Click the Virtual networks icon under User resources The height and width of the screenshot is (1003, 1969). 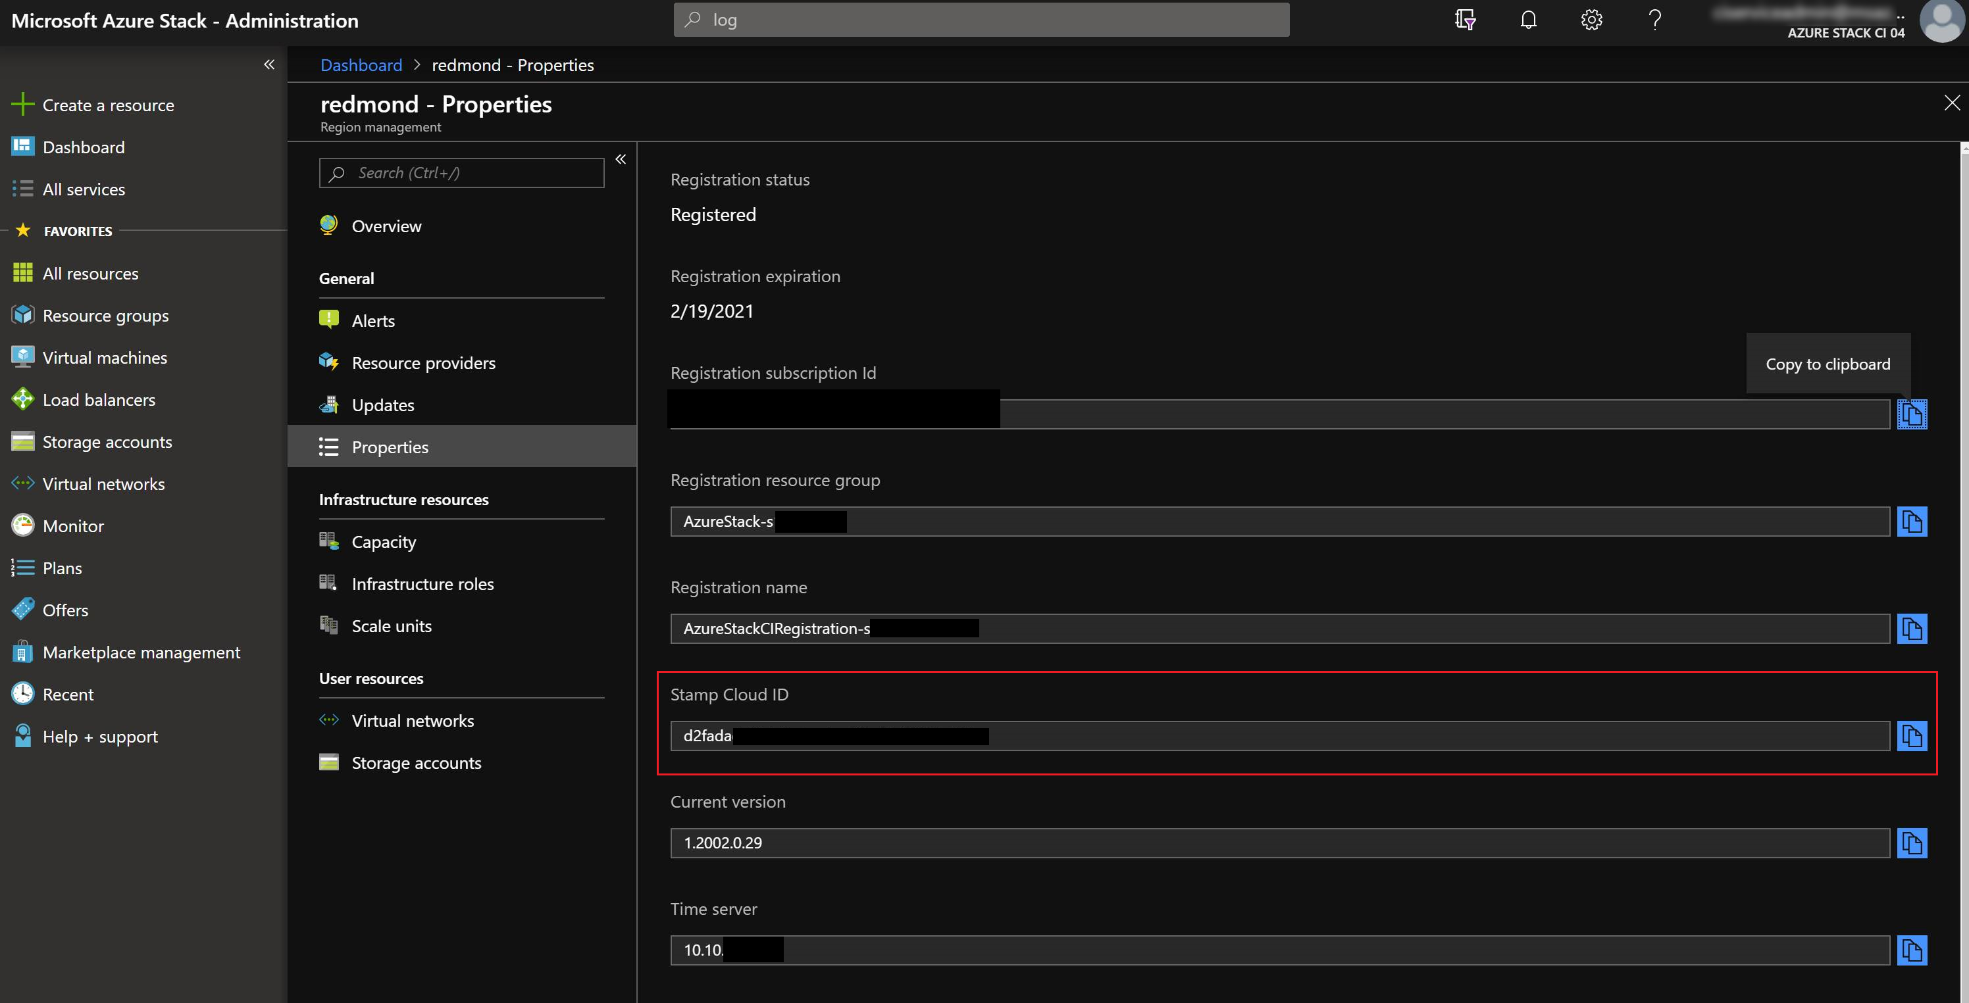pos(330,719)
